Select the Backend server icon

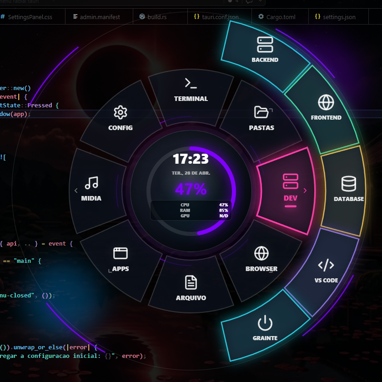click(x=265, y=44)
